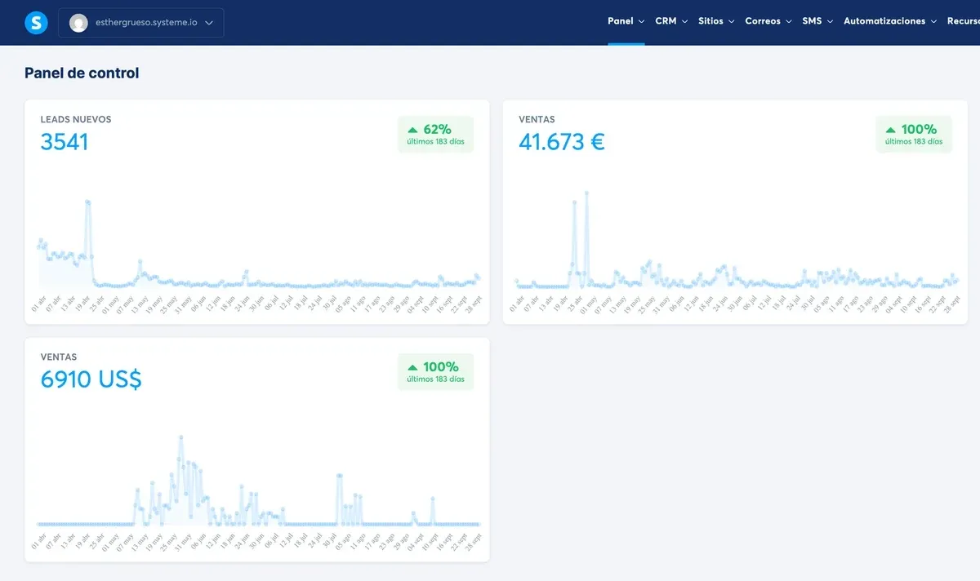Click the VENTAS label above 6910 US$
This screenshot has height=581, width=980.
coord(59,357)
